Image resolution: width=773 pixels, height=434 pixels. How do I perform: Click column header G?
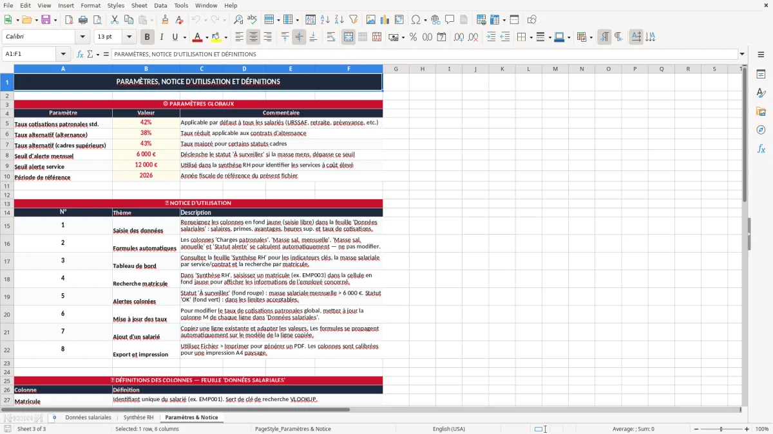(x=396, y=69)
